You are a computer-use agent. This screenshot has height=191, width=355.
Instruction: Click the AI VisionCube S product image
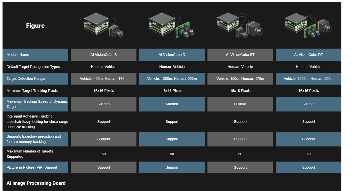coord(103,26)
